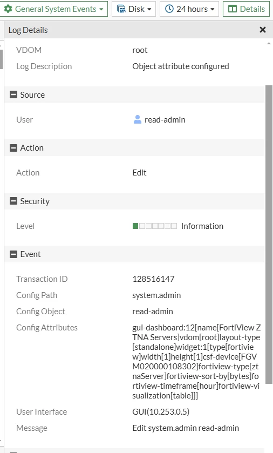This screenshot has width=273, height=453.
Task: Open the Disk log source dropdown
Action: click(x=134, y=9)
